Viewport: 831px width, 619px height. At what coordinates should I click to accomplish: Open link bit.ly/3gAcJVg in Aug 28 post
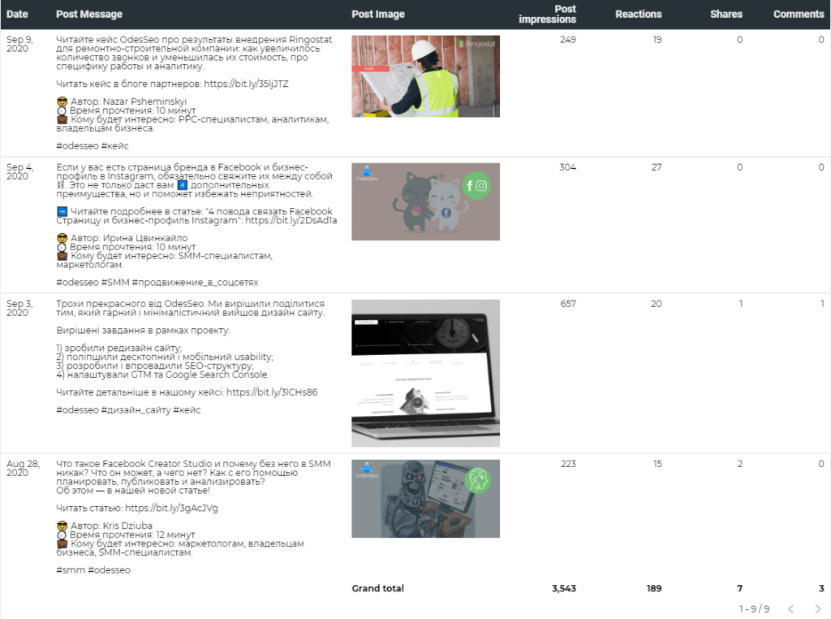pos(171,509)
